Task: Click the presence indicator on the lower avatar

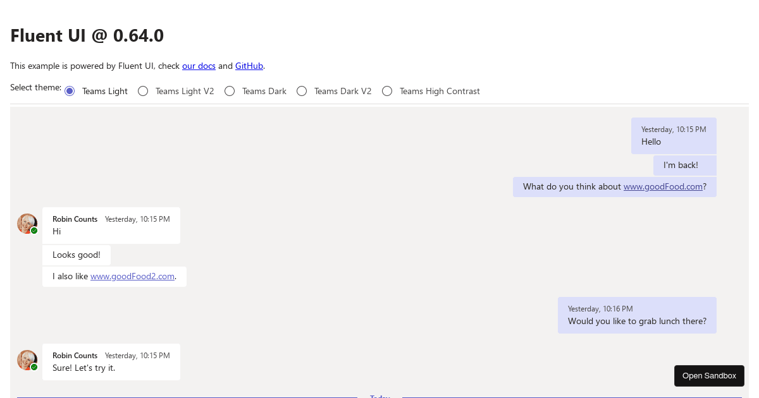Action: point(34,367)
